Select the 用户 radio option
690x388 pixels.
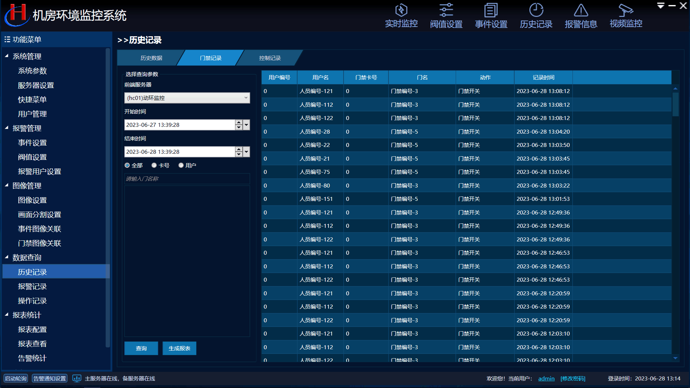[181, 165]
